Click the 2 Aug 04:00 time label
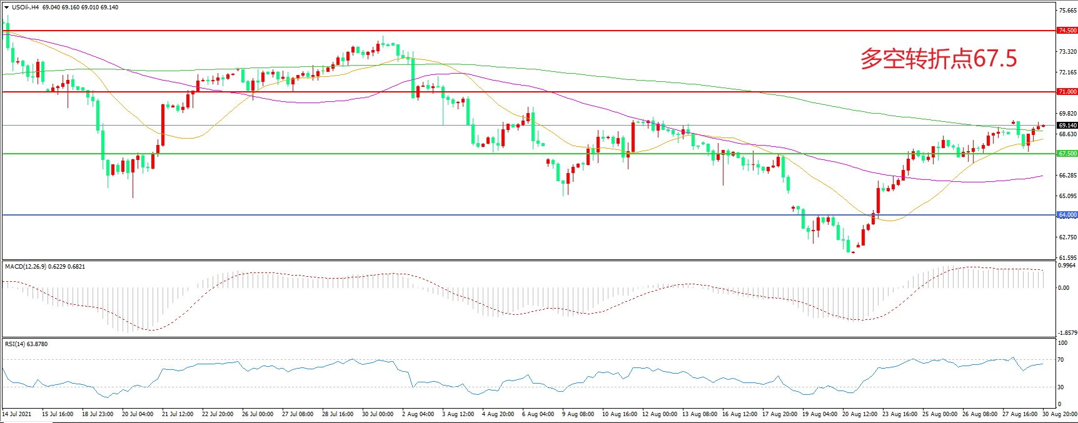 (418, 414)
